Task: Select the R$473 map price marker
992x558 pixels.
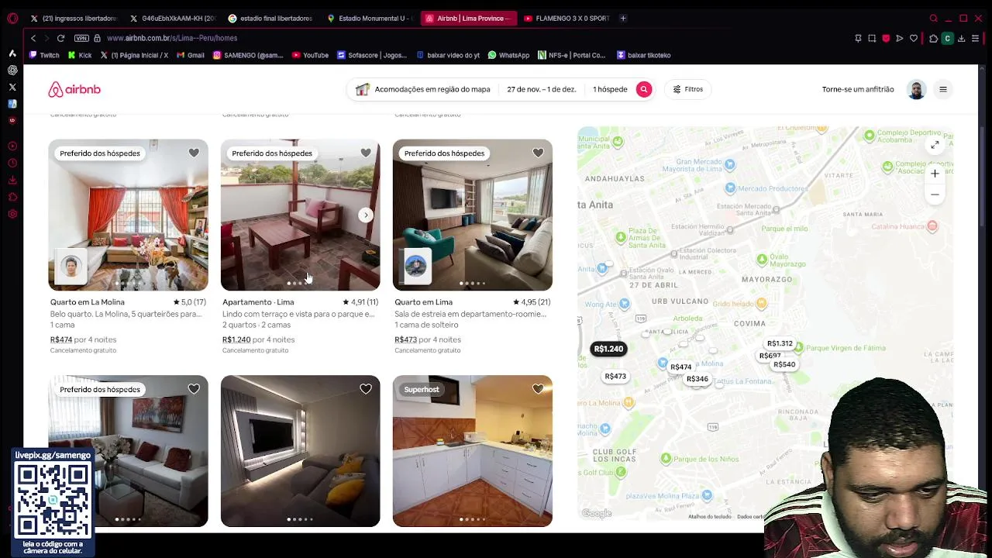Action: click(x=615, y=377)
